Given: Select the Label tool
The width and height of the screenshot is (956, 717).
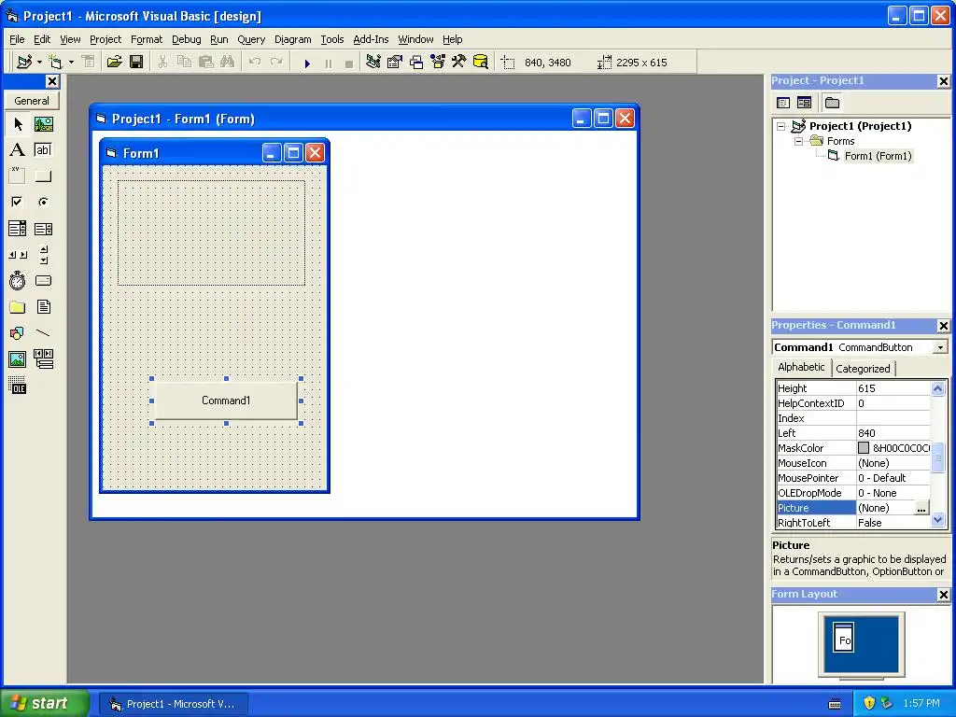Looking at the screenshot, I should point(18,150).
